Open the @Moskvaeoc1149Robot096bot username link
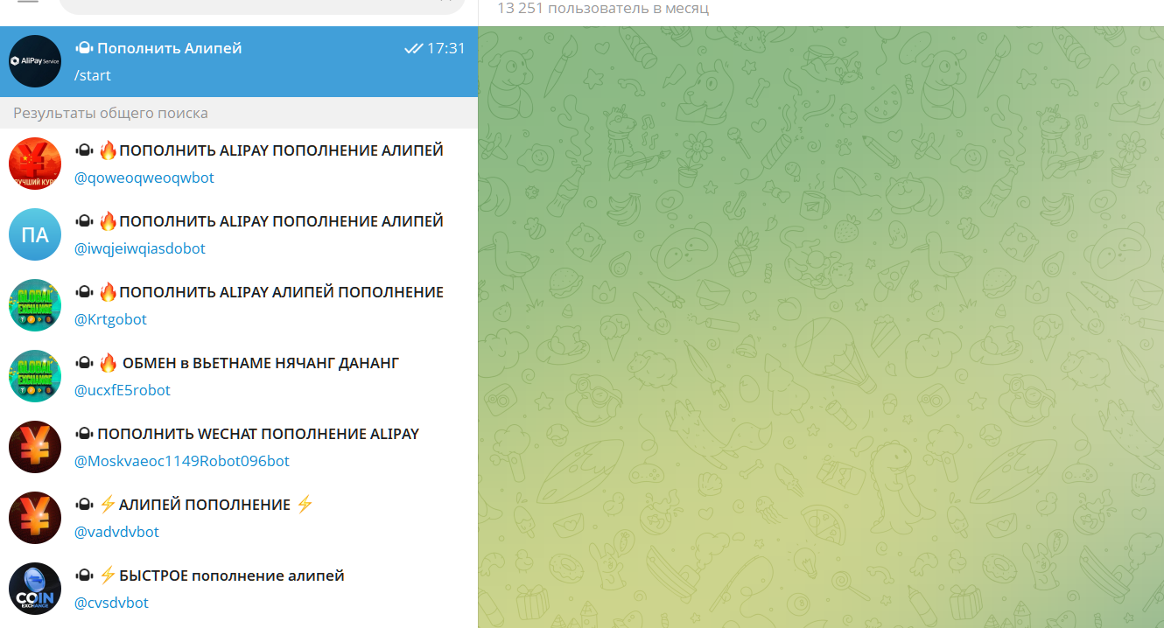 coord(182,461)
